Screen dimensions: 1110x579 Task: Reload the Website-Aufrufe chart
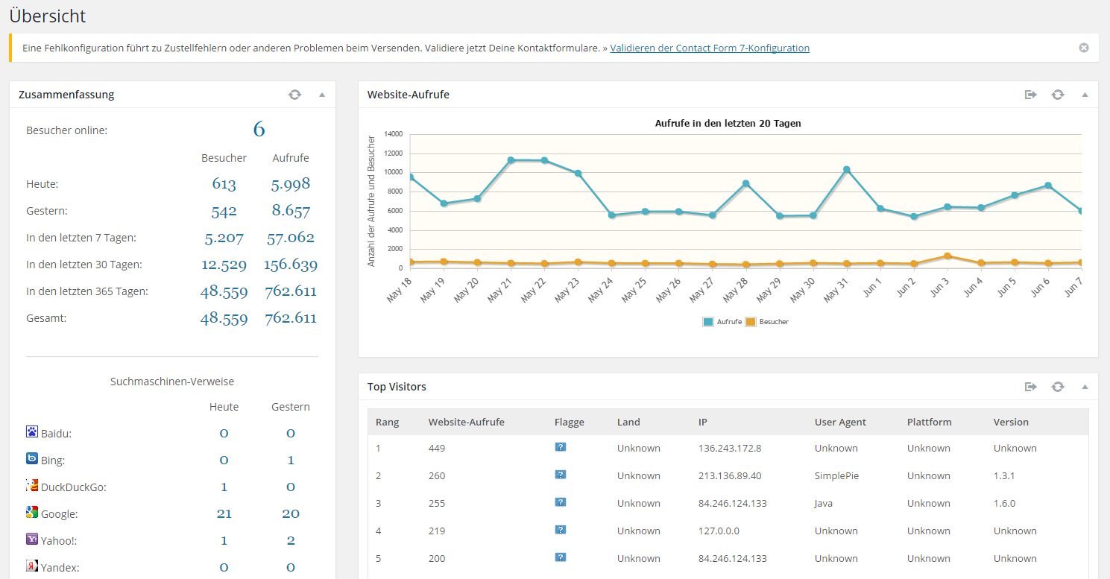[x=1058, y=95]
